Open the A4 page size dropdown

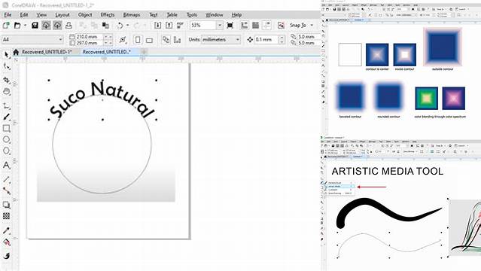click(32, 39)
